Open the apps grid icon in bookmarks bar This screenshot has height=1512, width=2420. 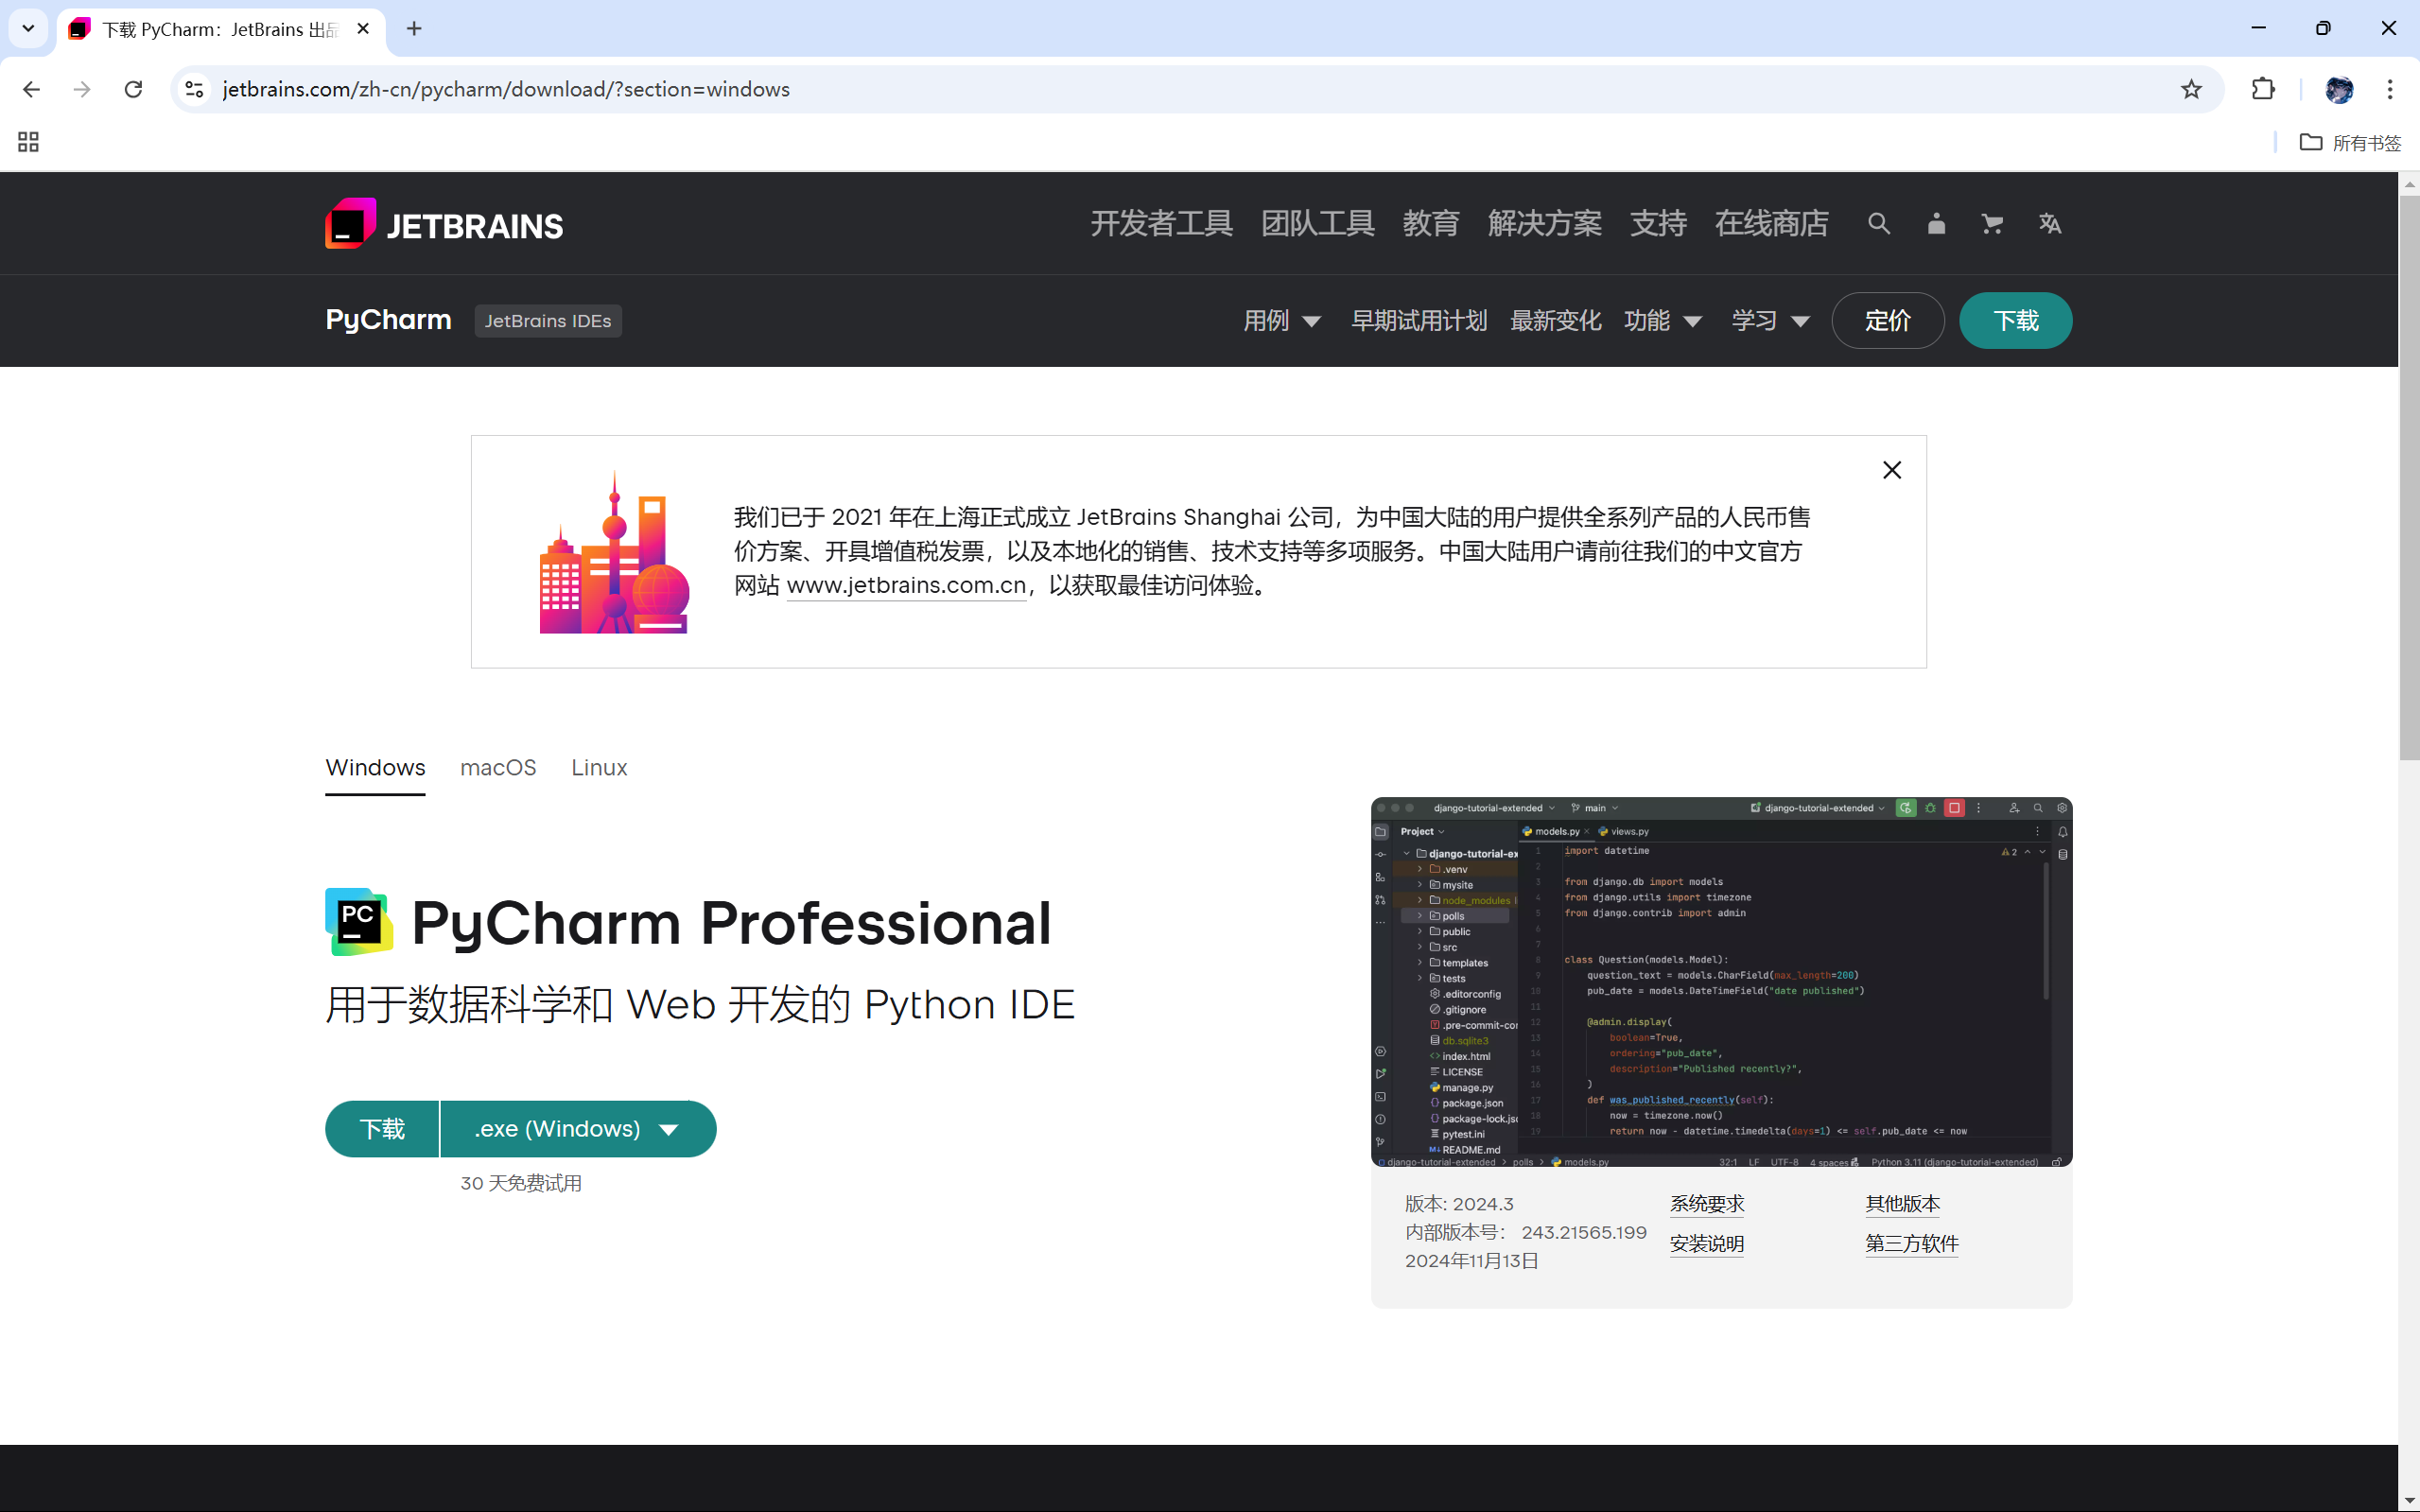(28, 142)
